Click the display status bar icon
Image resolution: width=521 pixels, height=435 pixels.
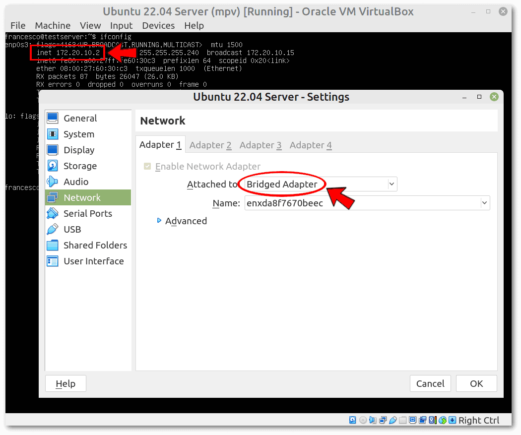tap(413, 420)
